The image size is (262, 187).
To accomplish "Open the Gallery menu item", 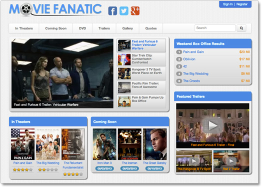I will tap(127, 28).
